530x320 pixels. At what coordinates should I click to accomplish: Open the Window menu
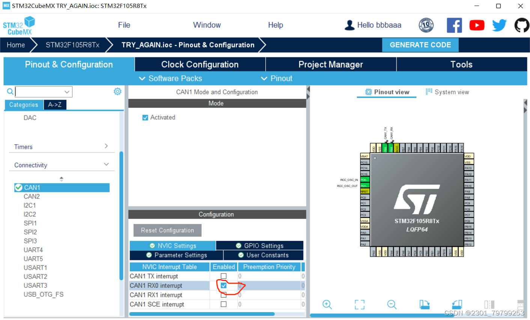(206, 25)
